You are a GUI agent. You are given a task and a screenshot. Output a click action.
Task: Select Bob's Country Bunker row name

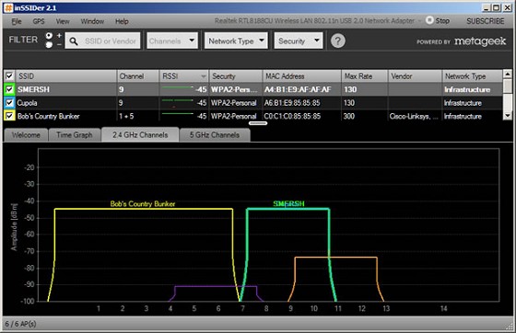(48, 116)
